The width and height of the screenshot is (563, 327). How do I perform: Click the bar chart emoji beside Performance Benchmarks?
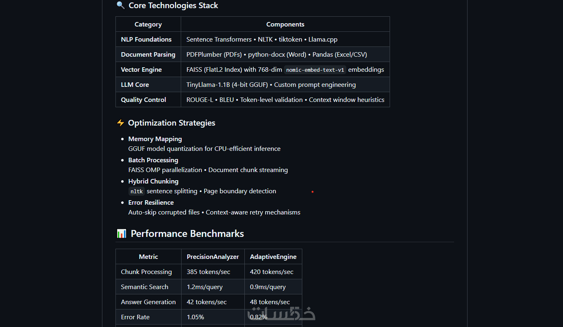coord(121,234)
